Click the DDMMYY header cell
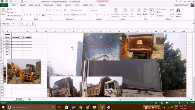 tap(17, 36)
